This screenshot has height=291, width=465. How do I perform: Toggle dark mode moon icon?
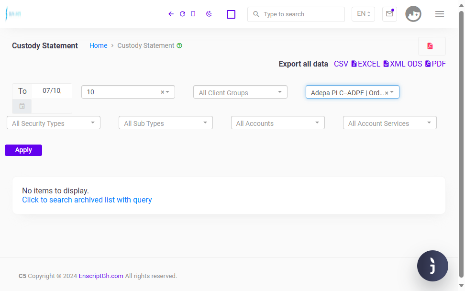click(209, 14)
